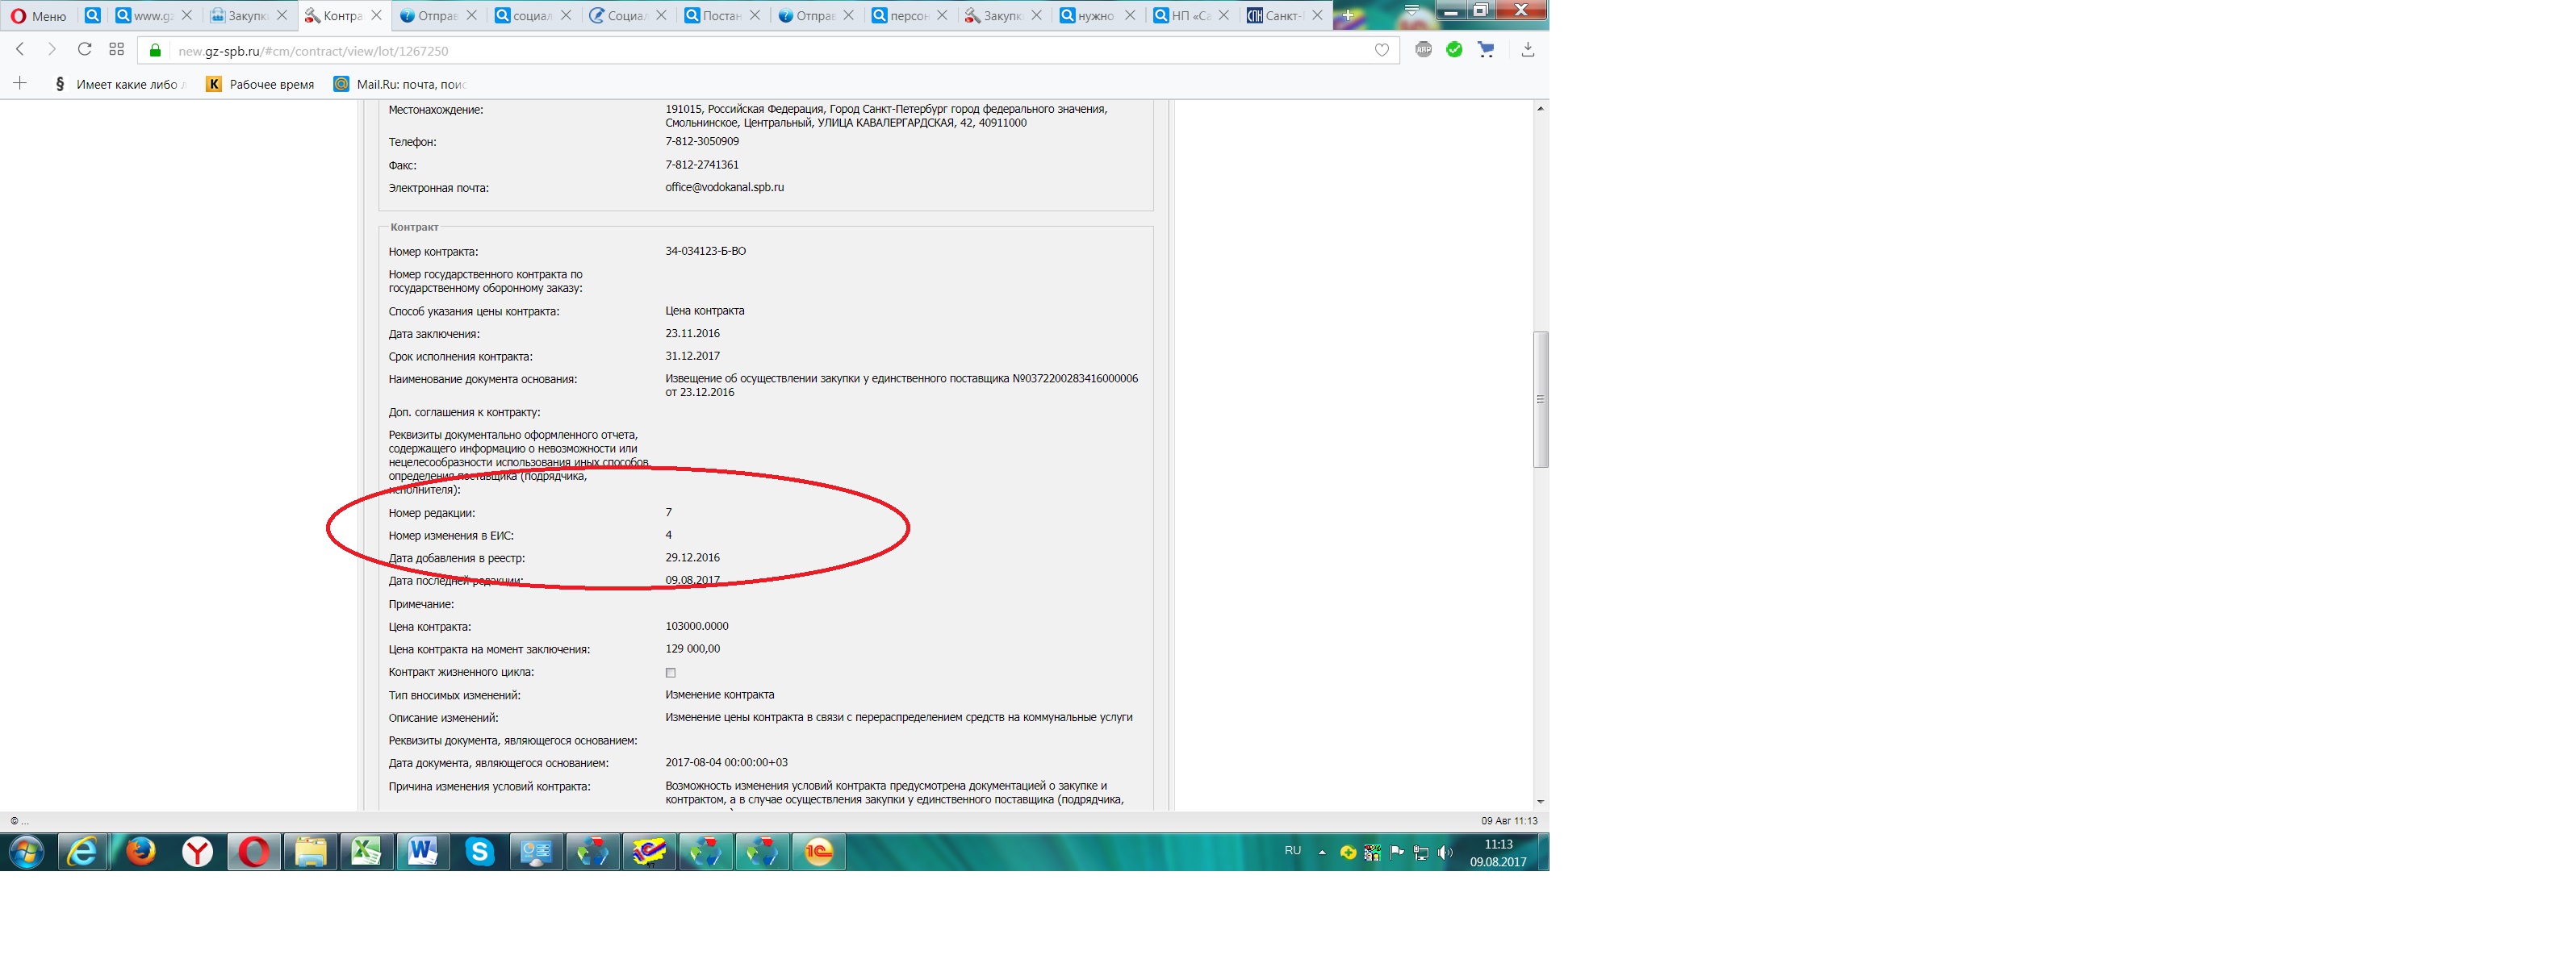Screen dimensions: 2576x955
Task: Switch to the НП «Са tab
Action: [1187, 15]
